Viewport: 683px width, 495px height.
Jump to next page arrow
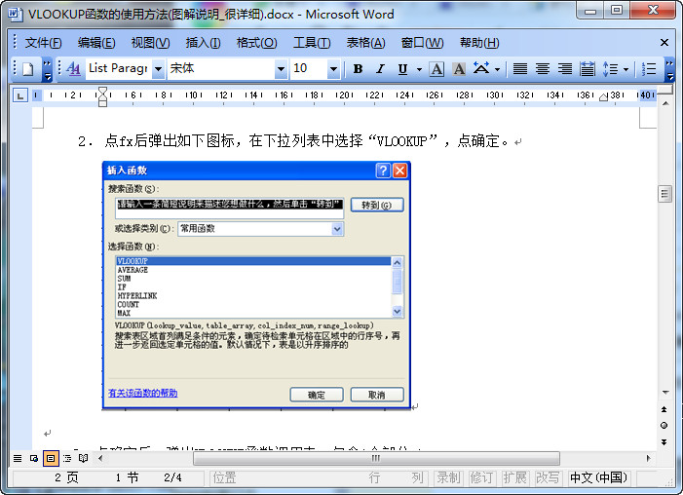tap(664, 441)
